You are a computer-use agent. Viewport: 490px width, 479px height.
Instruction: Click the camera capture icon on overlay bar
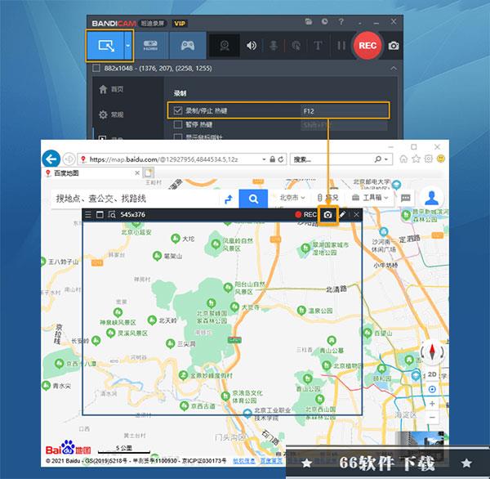[x=327, y=215]
